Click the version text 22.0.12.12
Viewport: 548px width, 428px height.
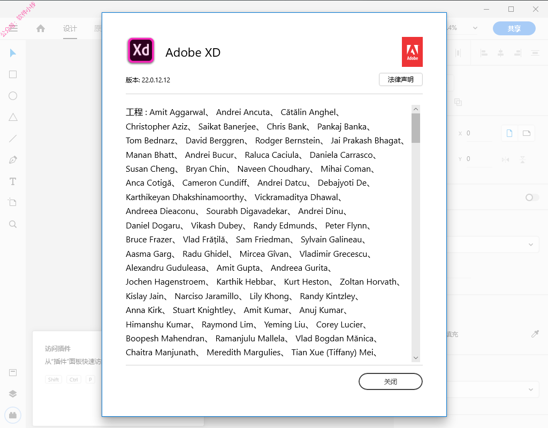tap(156, 80)
